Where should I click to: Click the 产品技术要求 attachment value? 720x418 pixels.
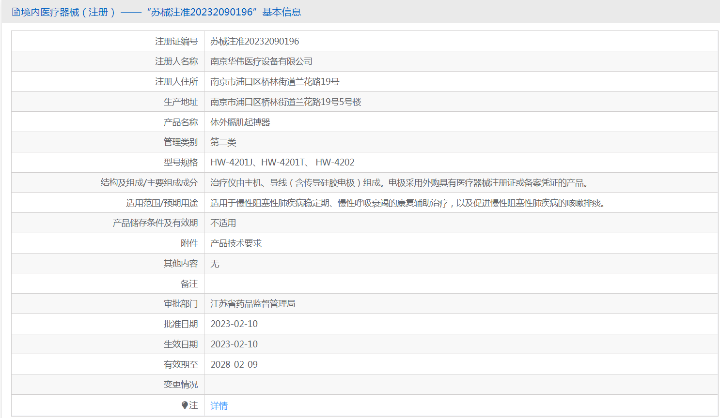pyautogui.click(x=236, y=243)
